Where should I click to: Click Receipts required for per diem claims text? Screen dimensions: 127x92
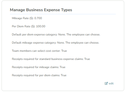(x=39, y=75)
